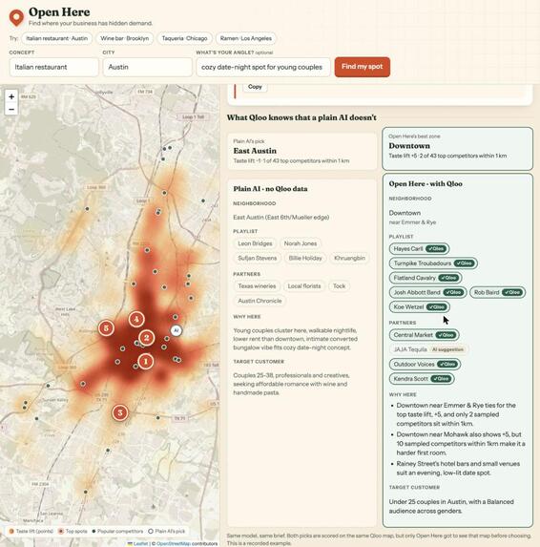Click the Rob Baird playlist chip
Screen dimensions: 540x547
point(498,292)
